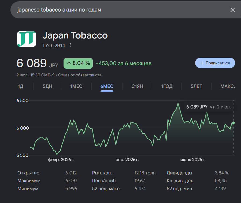Click the market cap 12,18 трлн
The height and width of the screenshot is (203, 241).
tap(145, 173)
